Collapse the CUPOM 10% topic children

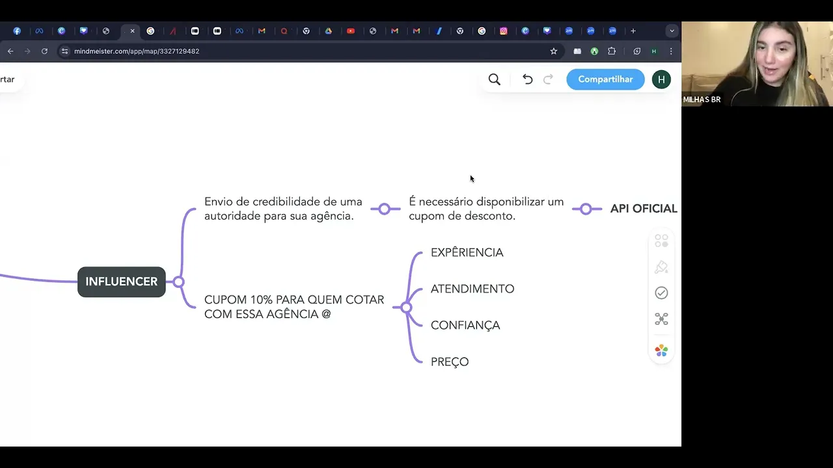(406, 307)
